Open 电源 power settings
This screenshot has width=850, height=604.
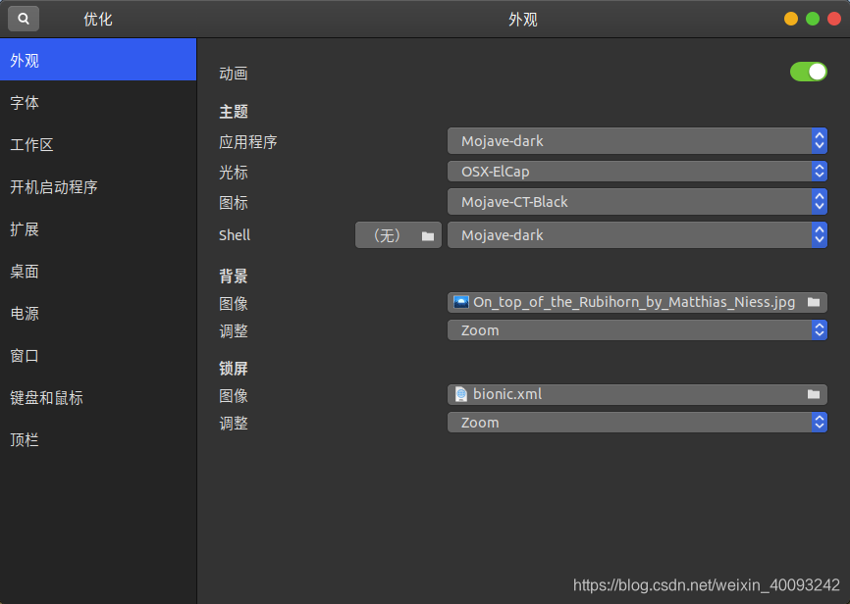pos(98,313)
